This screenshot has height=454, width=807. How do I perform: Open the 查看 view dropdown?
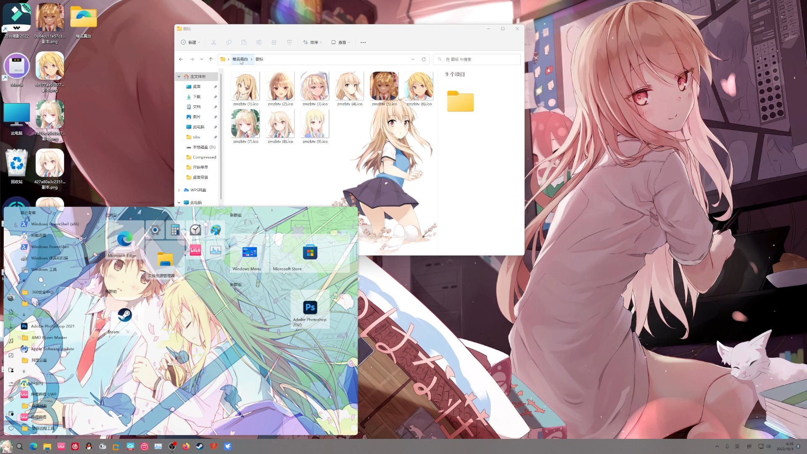[340, 42]
